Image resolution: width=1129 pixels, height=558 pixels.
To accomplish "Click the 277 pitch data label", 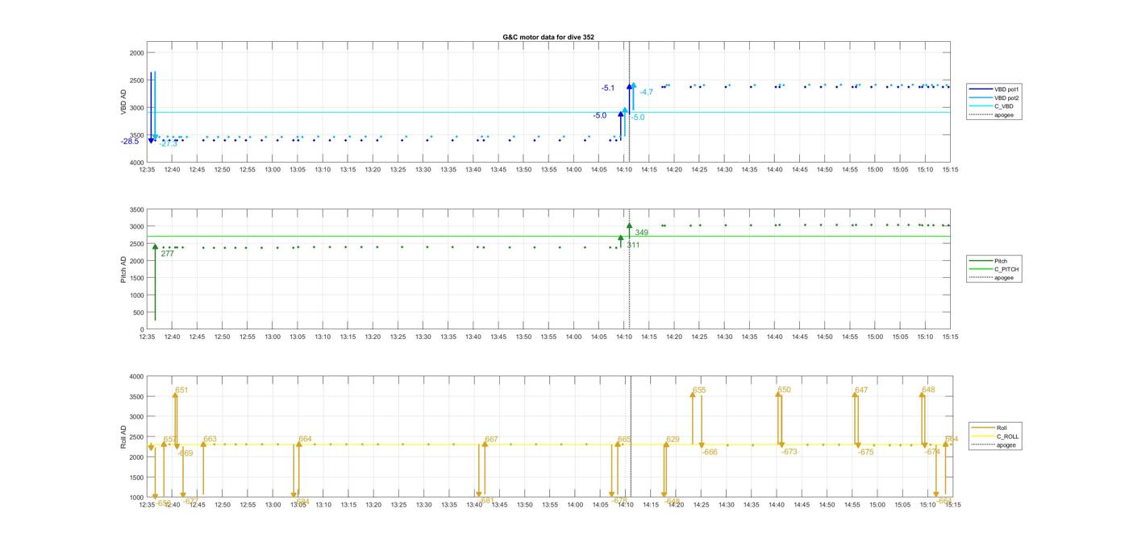I will click(167, 254).
